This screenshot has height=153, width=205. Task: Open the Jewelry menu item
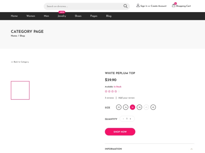coord(62,16)
